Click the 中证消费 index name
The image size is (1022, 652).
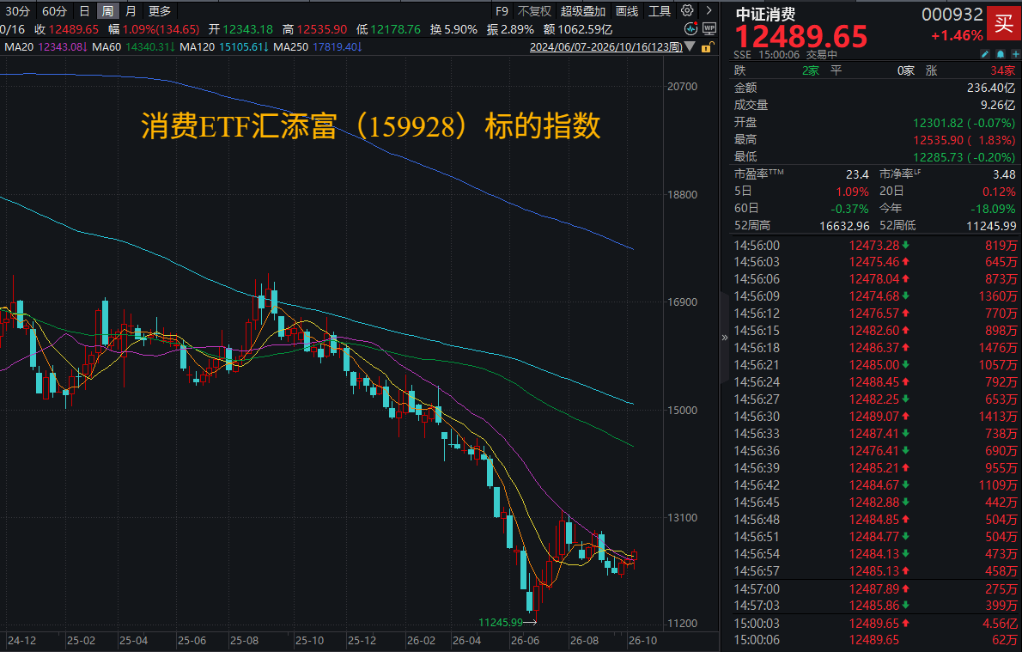[766, 14]
